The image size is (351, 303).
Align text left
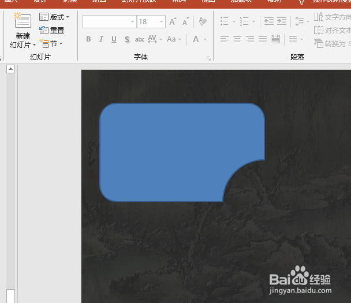225,39
